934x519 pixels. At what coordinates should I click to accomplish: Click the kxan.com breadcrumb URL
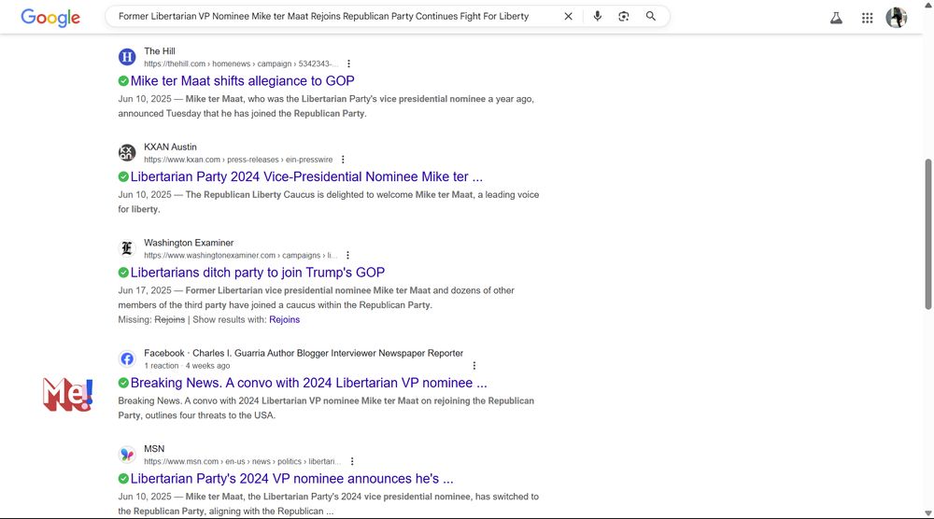[x=238, y=160]
